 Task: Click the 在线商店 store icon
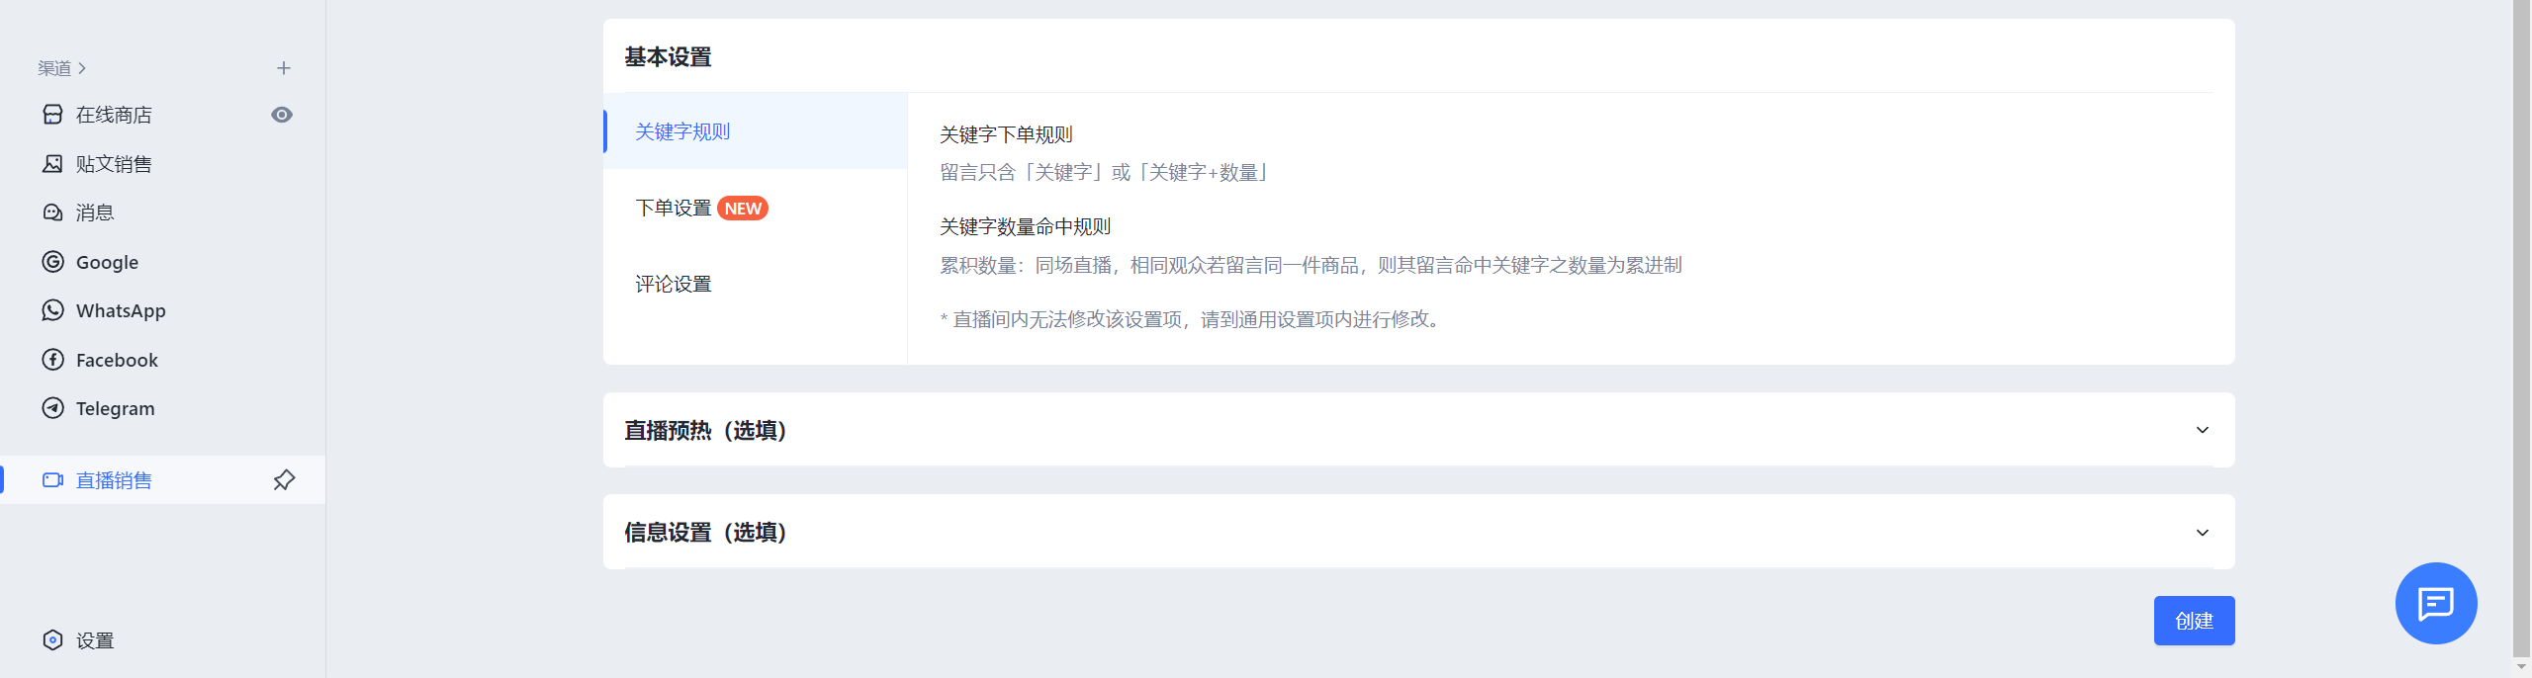click(x=52, y=115)
